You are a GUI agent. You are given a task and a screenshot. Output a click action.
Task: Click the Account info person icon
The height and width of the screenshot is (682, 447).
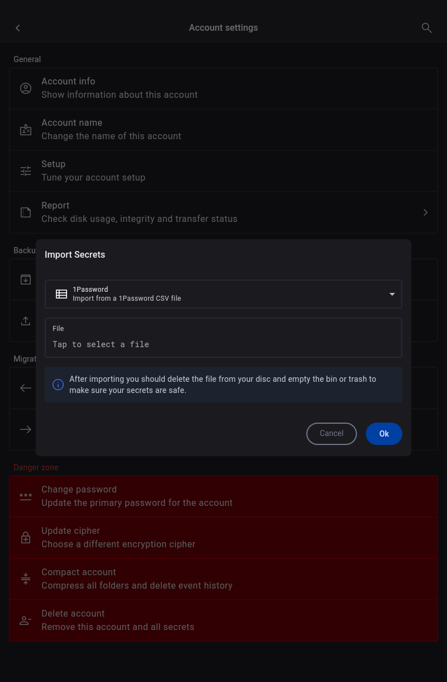coord(26,88)
